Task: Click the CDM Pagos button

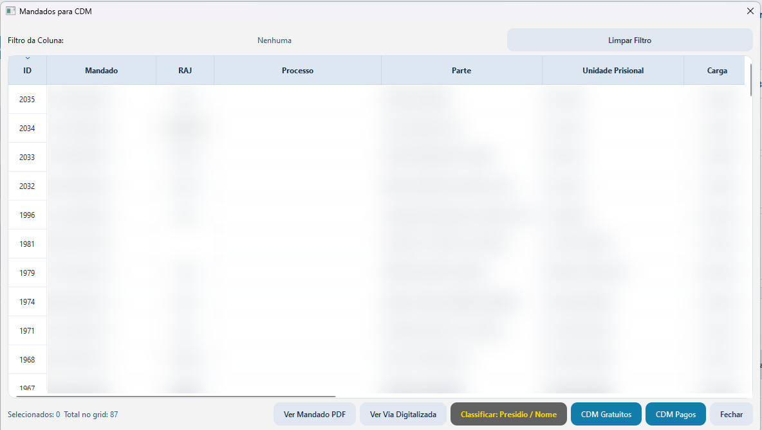Action: [x=676, y=414]
